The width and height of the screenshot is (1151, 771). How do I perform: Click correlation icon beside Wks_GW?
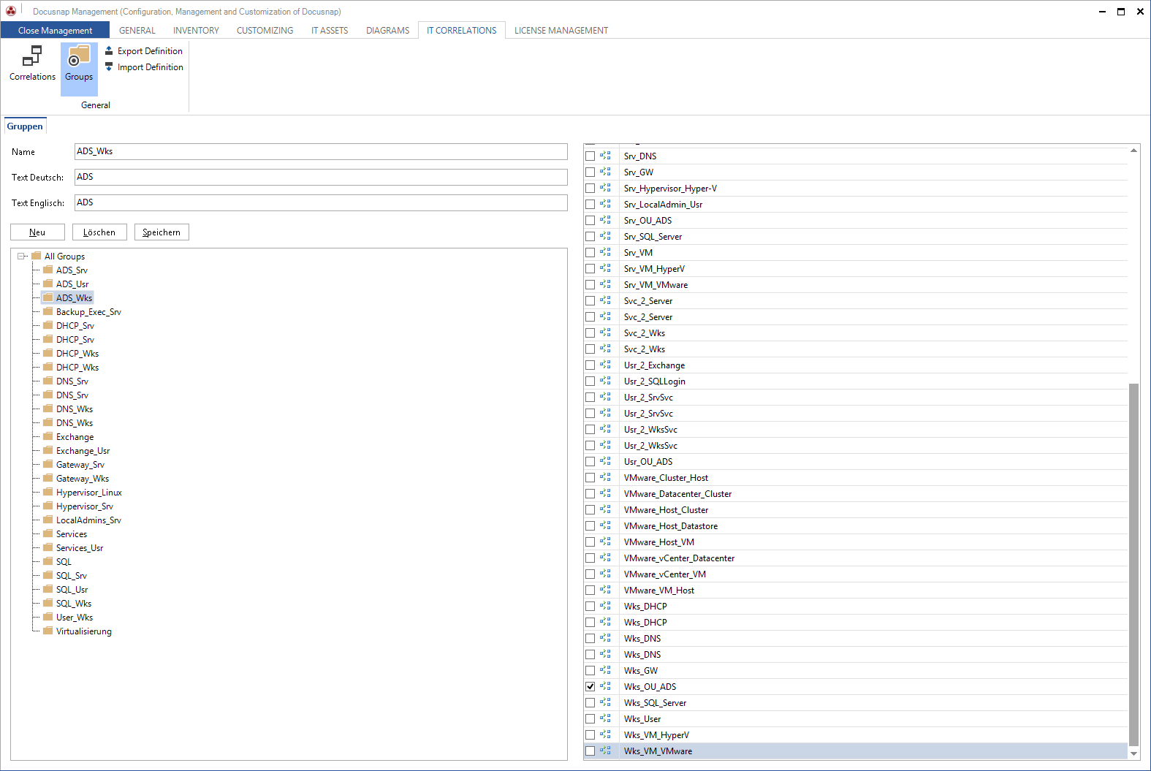pos(605,670)
